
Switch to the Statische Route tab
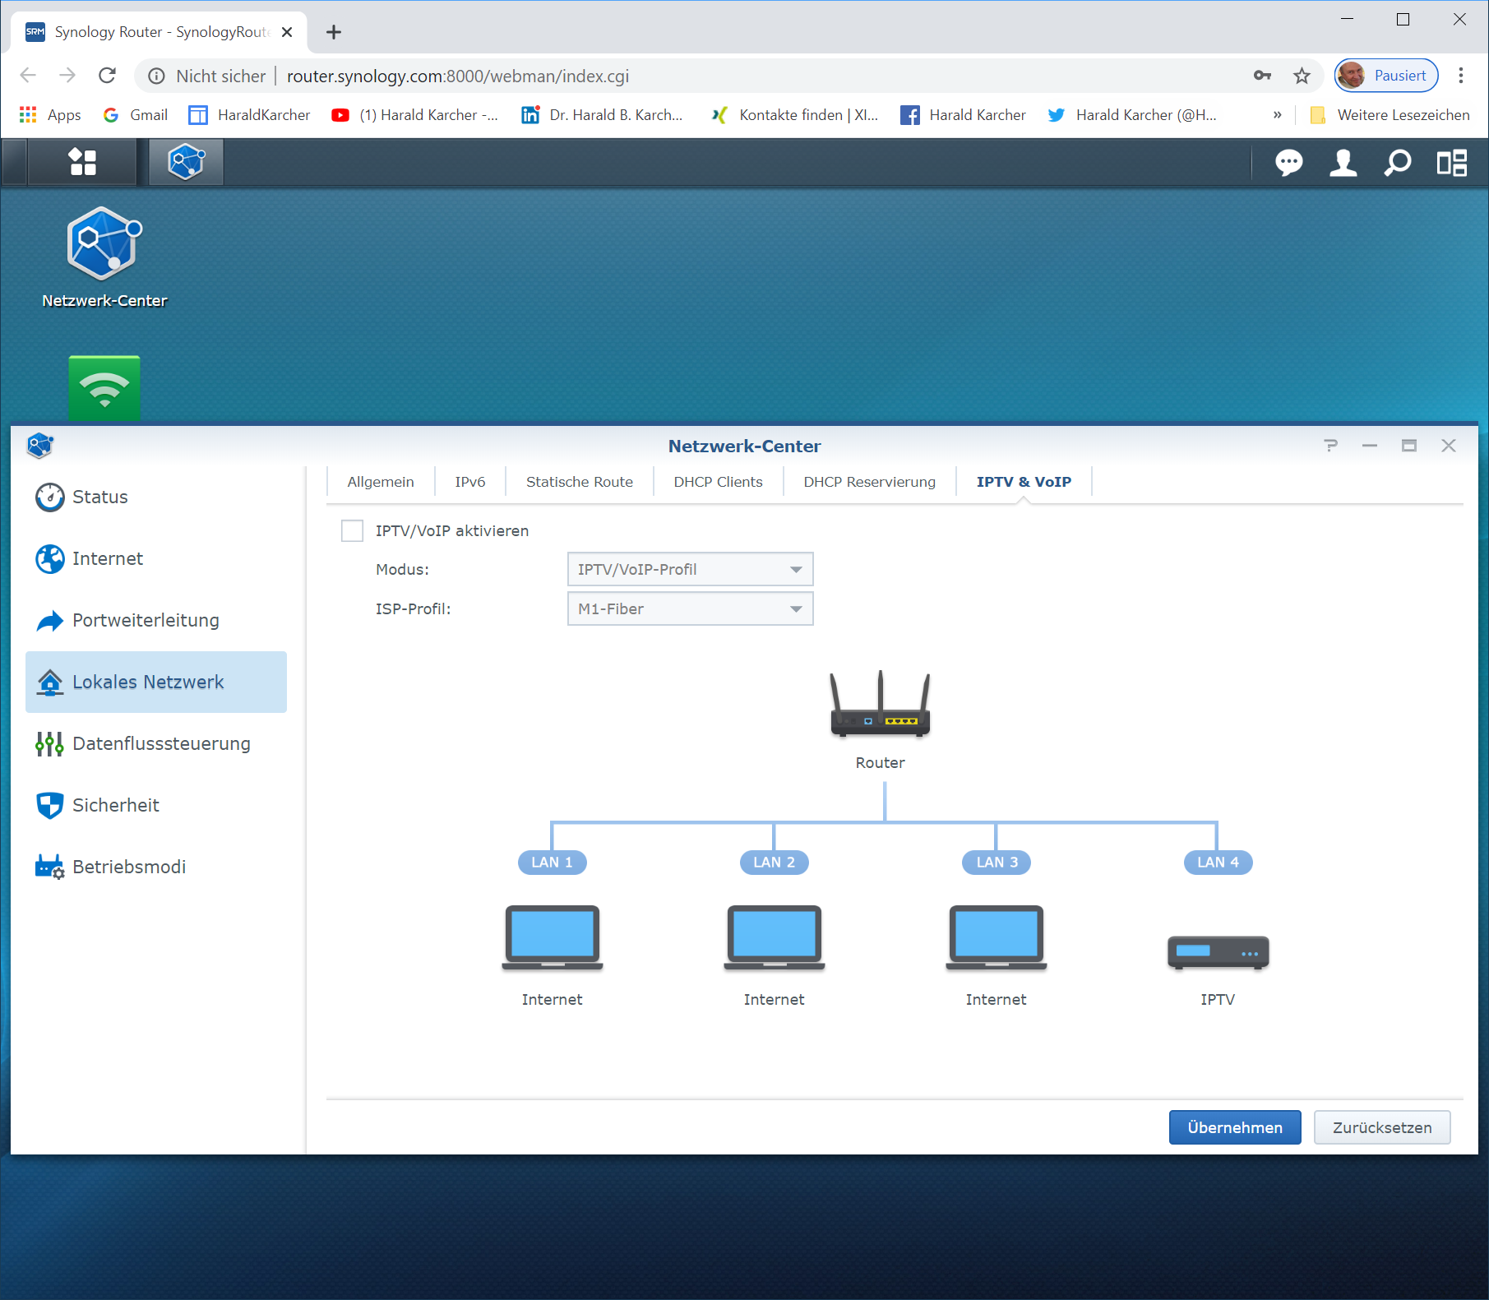(x=579, y=482)
